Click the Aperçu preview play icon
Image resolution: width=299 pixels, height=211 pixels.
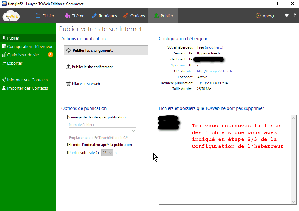click(x=258, y=16)
